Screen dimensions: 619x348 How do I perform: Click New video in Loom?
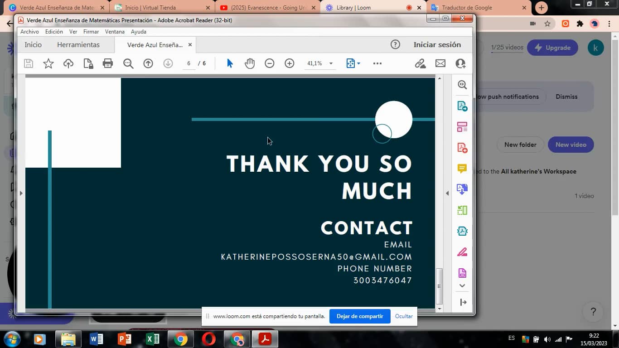pyautogui.click(x=571, y=145)
